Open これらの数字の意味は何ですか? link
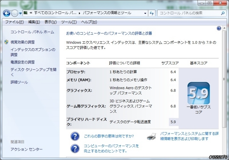229x160 pixels. (109, 136)
